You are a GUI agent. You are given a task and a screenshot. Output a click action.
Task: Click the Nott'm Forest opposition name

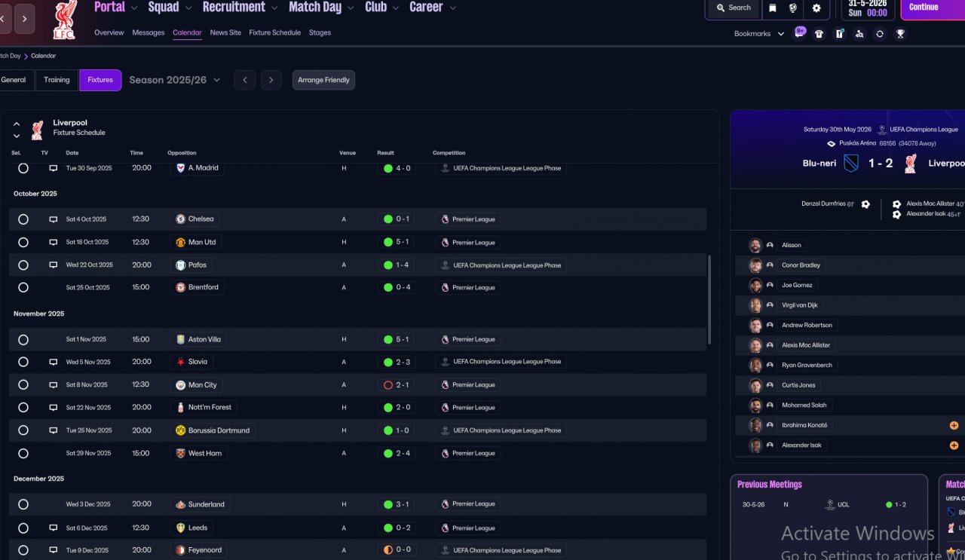210,408
